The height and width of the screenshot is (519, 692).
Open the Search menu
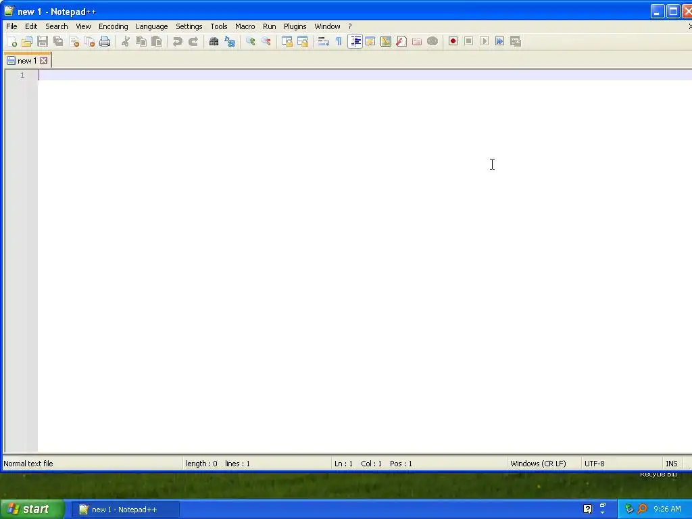click(57, 26)
